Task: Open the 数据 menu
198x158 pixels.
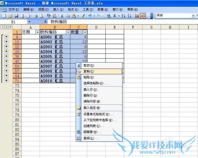Action: (x=103, y=10)
